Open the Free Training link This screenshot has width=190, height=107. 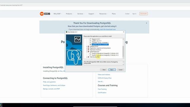102,89
